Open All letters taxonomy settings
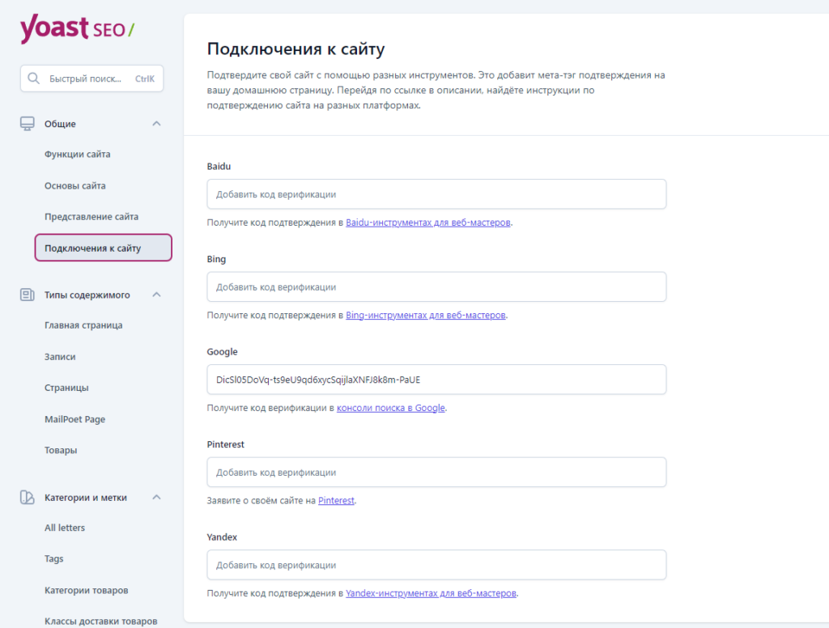The image size is (829, 628). pos(65,528)
